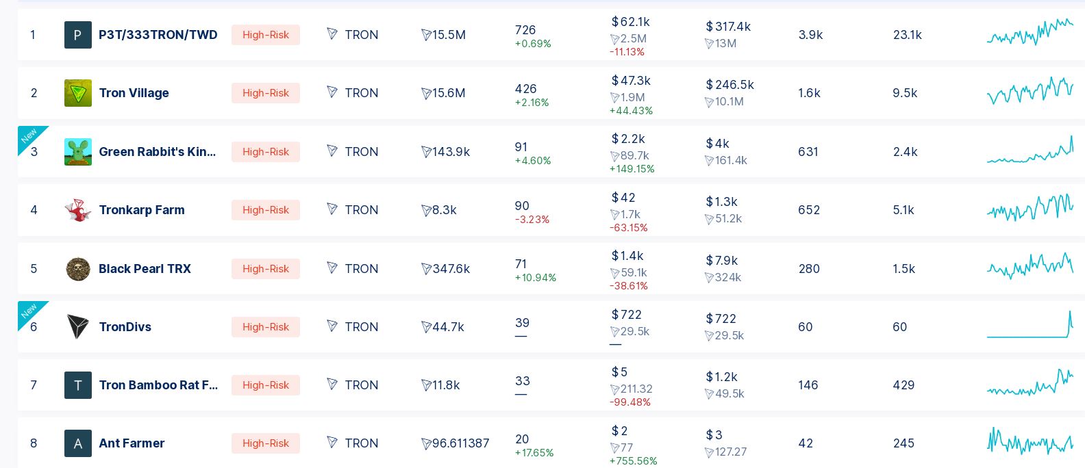Click the P3T/333TRON/TWD app icon
1085x468 pixels.
pyautogui.click(x=78, y=35)
